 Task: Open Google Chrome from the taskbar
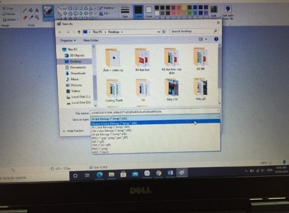tap(159, 173)
